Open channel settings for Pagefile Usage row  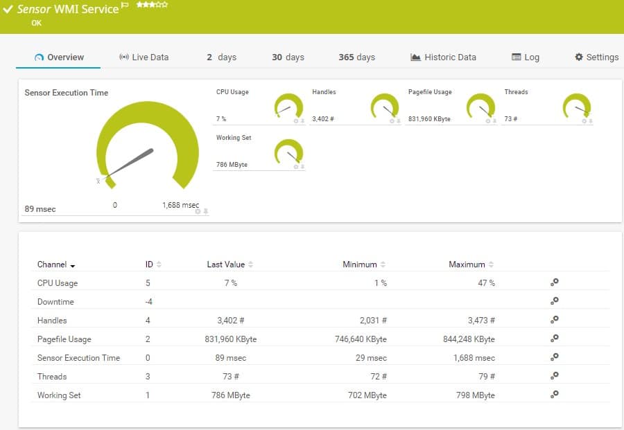coord(555,338)
